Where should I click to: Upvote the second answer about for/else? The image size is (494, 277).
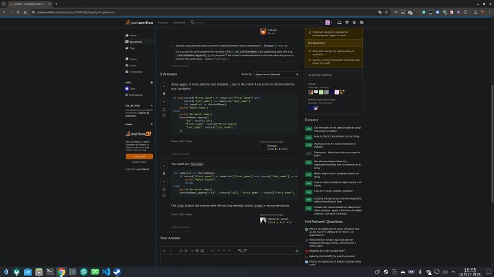pos(163,165)
